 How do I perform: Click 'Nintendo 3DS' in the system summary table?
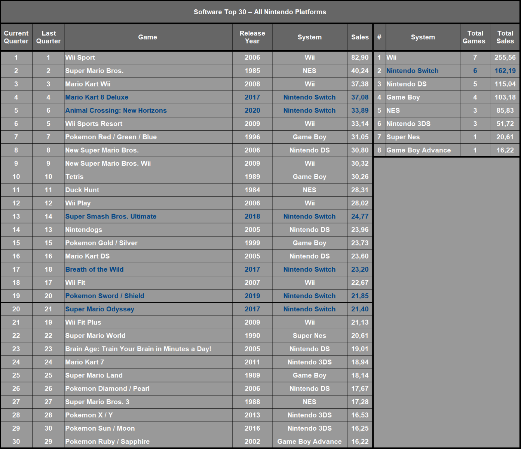pyautogui.click(x=408, y=124)
